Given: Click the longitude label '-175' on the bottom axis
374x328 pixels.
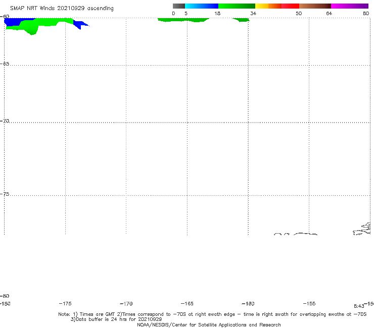Looking at the screenshot, I should click(65, 303).
